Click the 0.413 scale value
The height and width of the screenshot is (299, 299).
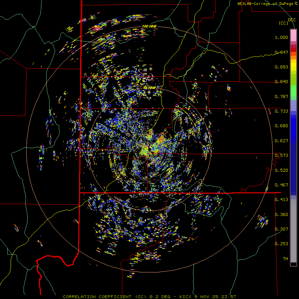[x=281, y=200]
